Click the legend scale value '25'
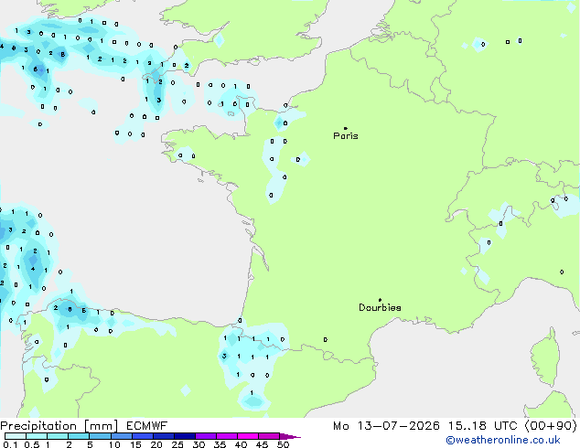The height and width of the screenshot is (448, 580). point(177,444)
